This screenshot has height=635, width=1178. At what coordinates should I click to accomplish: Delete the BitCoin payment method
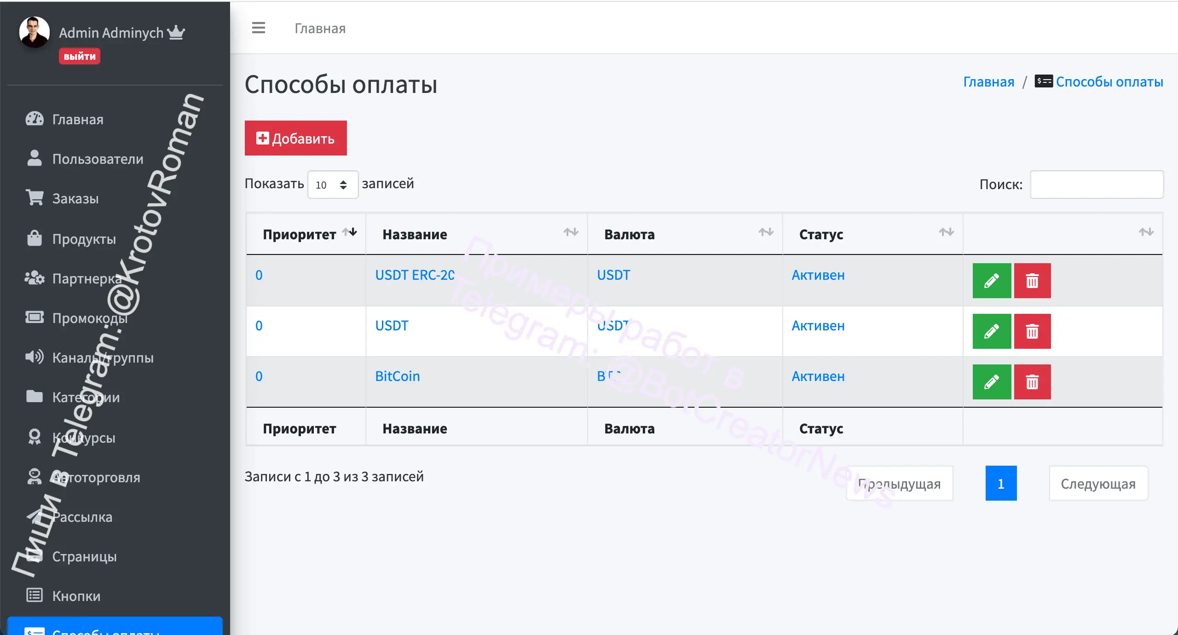1032,382
